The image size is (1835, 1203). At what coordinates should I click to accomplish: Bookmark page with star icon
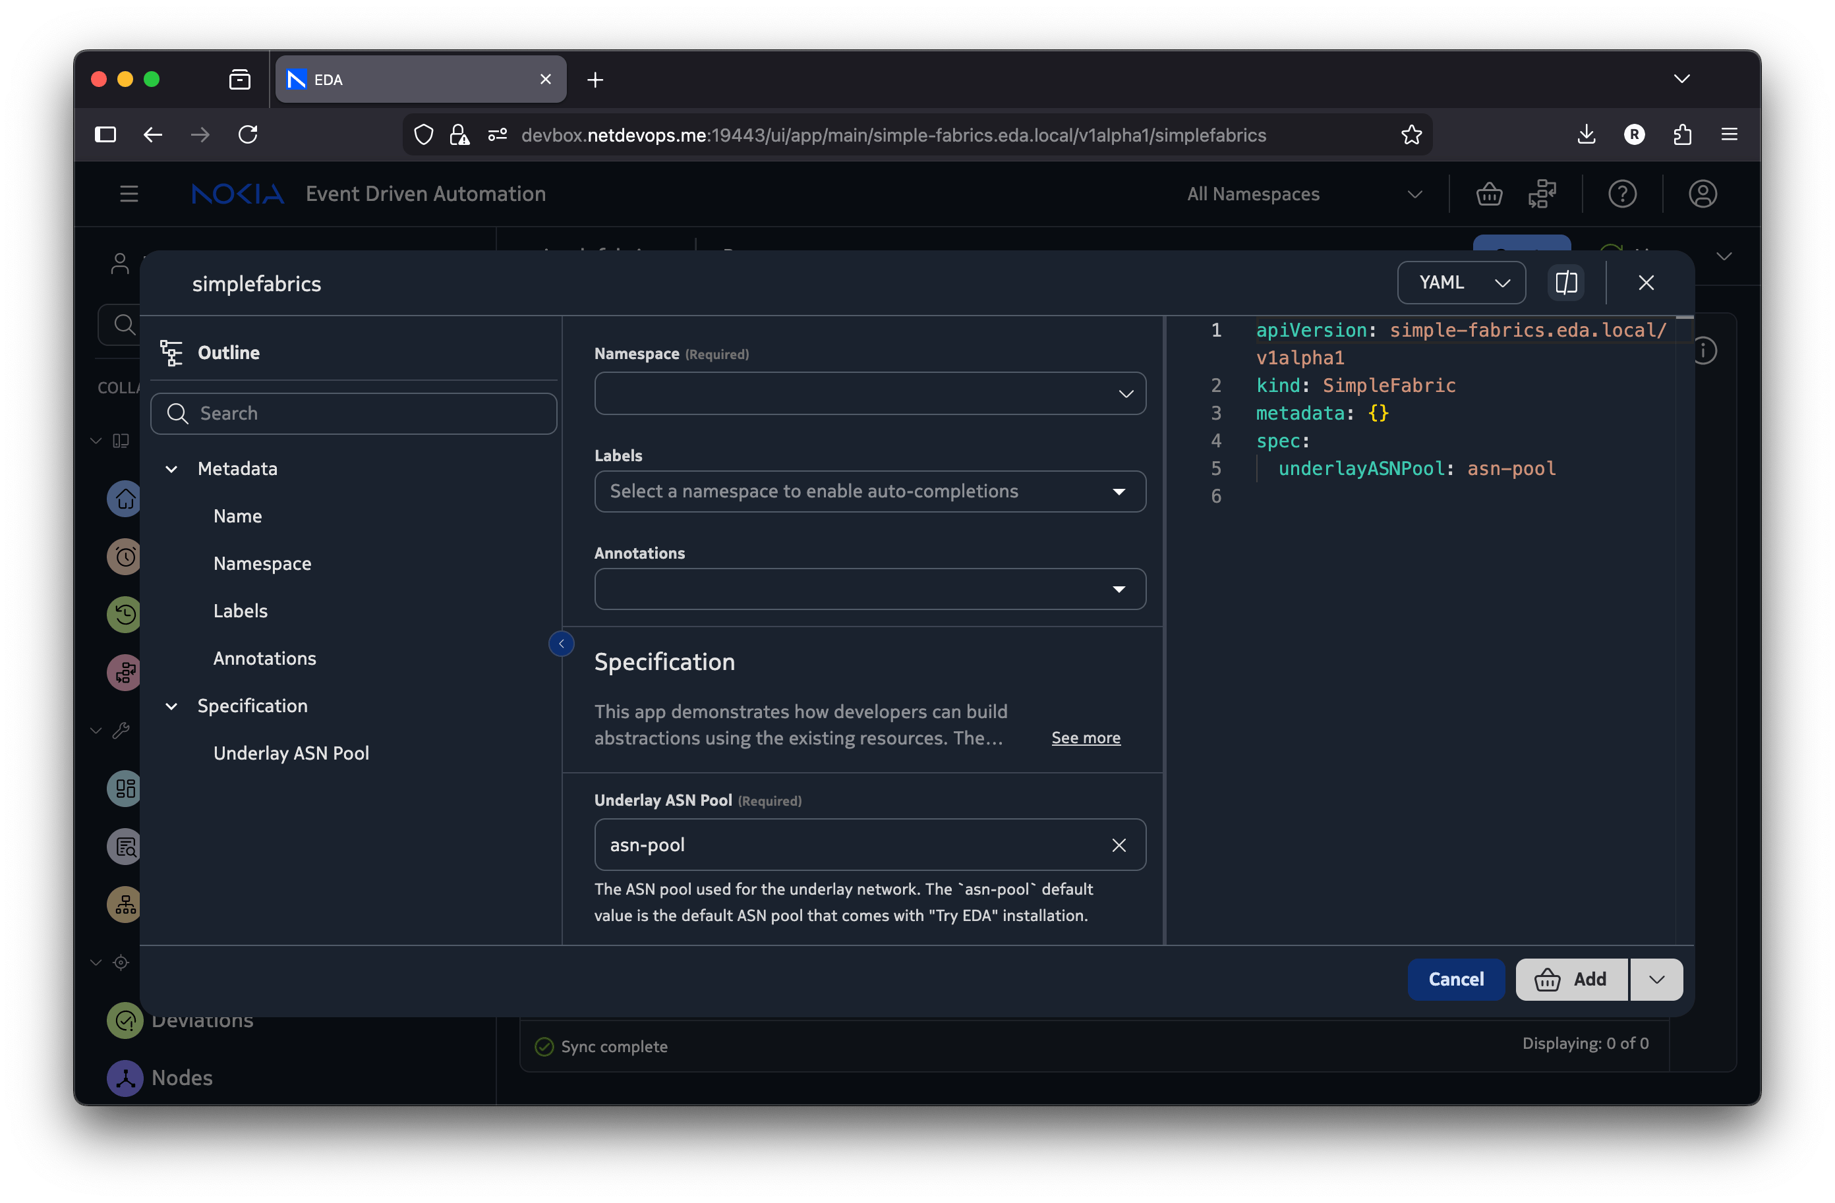(1411, 135)
